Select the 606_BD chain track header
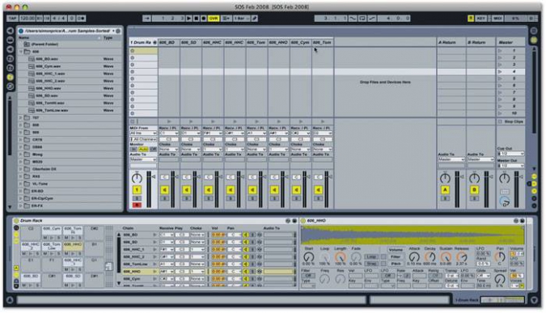 pyautogui.click(x=169, y=42)
